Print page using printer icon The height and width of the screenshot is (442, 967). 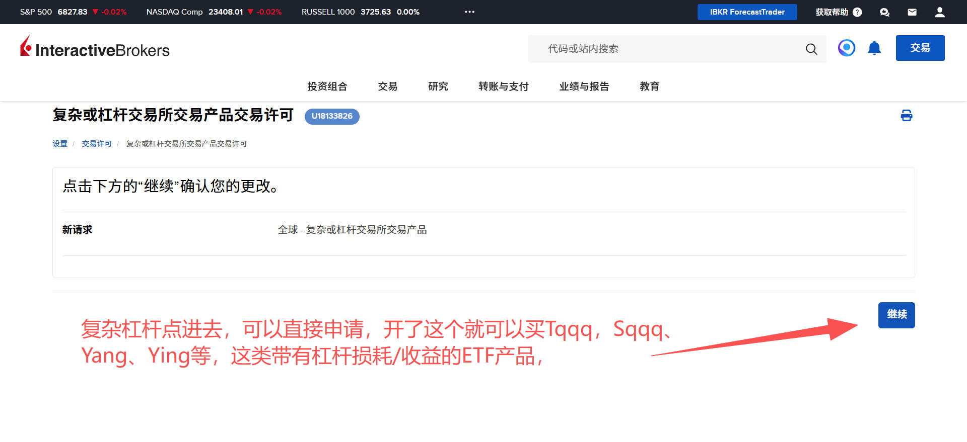point(906,116)
